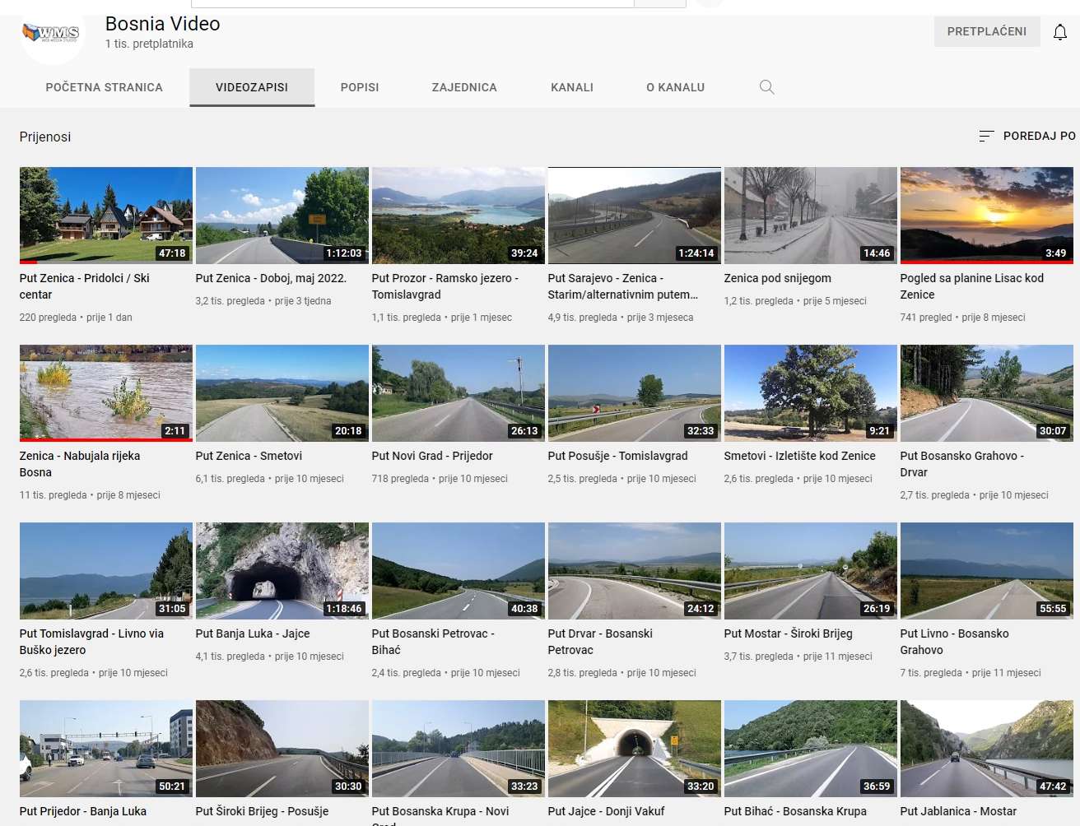The height and width of the screenshot is (826, 1080).
Task: Open the Put Mostar - Široki Brijeg title
Action: 788,633
